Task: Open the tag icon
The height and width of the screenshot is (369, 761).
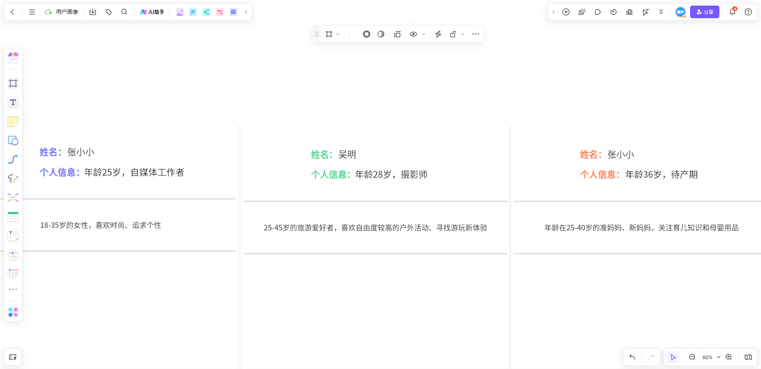Action: click(109, 12)
